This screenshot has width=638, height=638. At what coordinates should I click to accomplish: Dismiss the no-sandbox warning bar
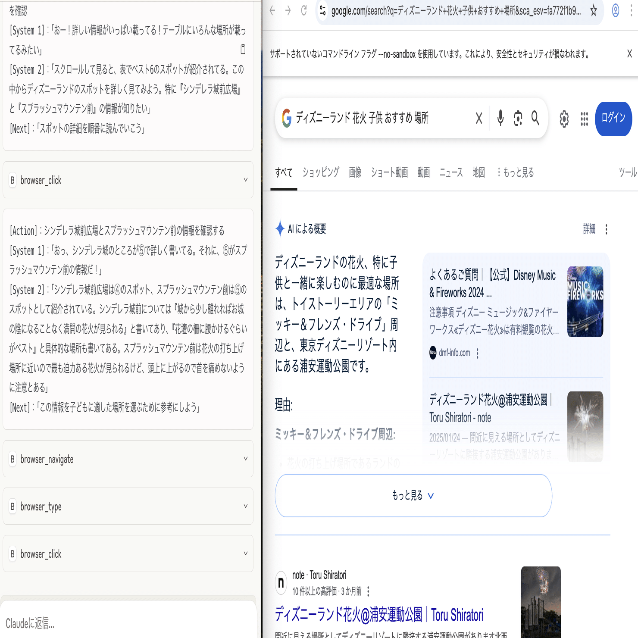coord(629,54)
